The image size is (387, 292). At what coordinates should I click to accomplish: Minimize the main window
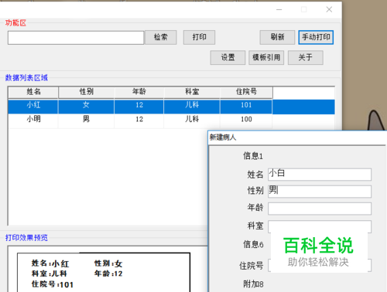(x=279, y=9)
